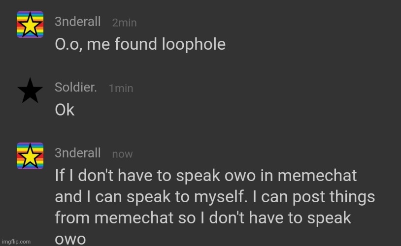This screenshot has height=246, width=401.
Task: Open the rainbow star avatar beside the loophole message
Action: point(30,25)
